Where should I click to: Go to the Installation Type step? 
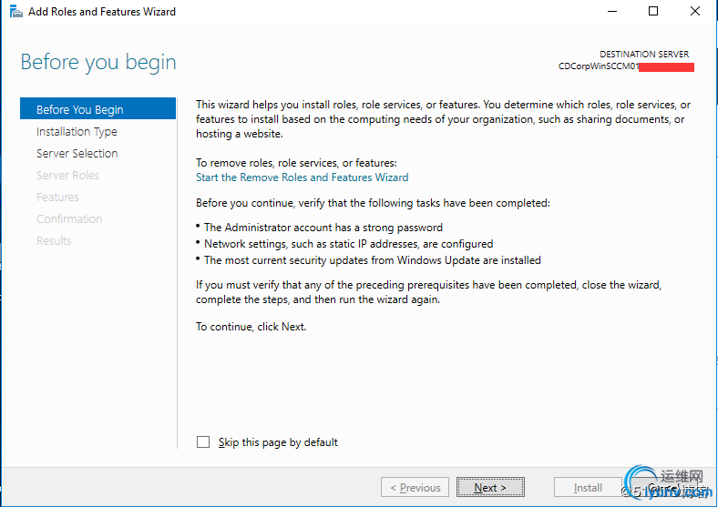point(77,131)
